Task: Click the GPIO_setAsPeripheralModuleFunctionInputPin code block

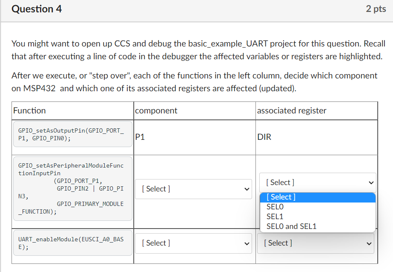Action: point(72,189)
